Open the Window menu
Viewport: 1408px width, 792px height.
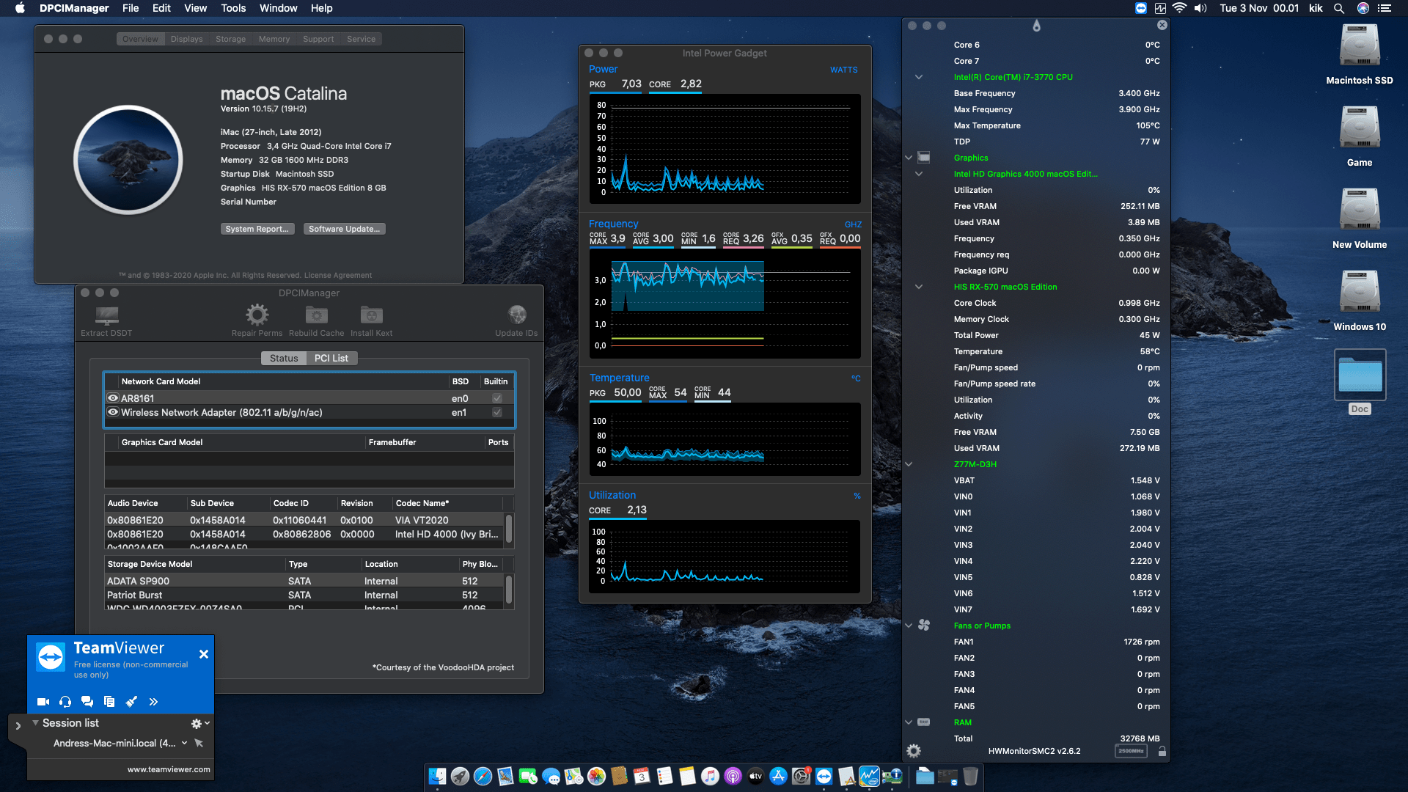(x=278, y=8)
